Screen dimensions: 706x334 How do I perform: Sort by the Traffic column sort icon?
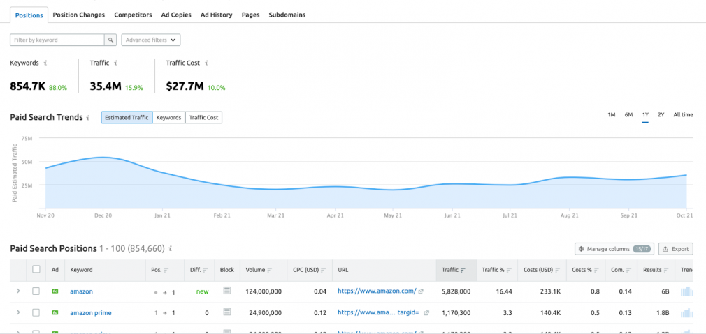tap(463, 271)
